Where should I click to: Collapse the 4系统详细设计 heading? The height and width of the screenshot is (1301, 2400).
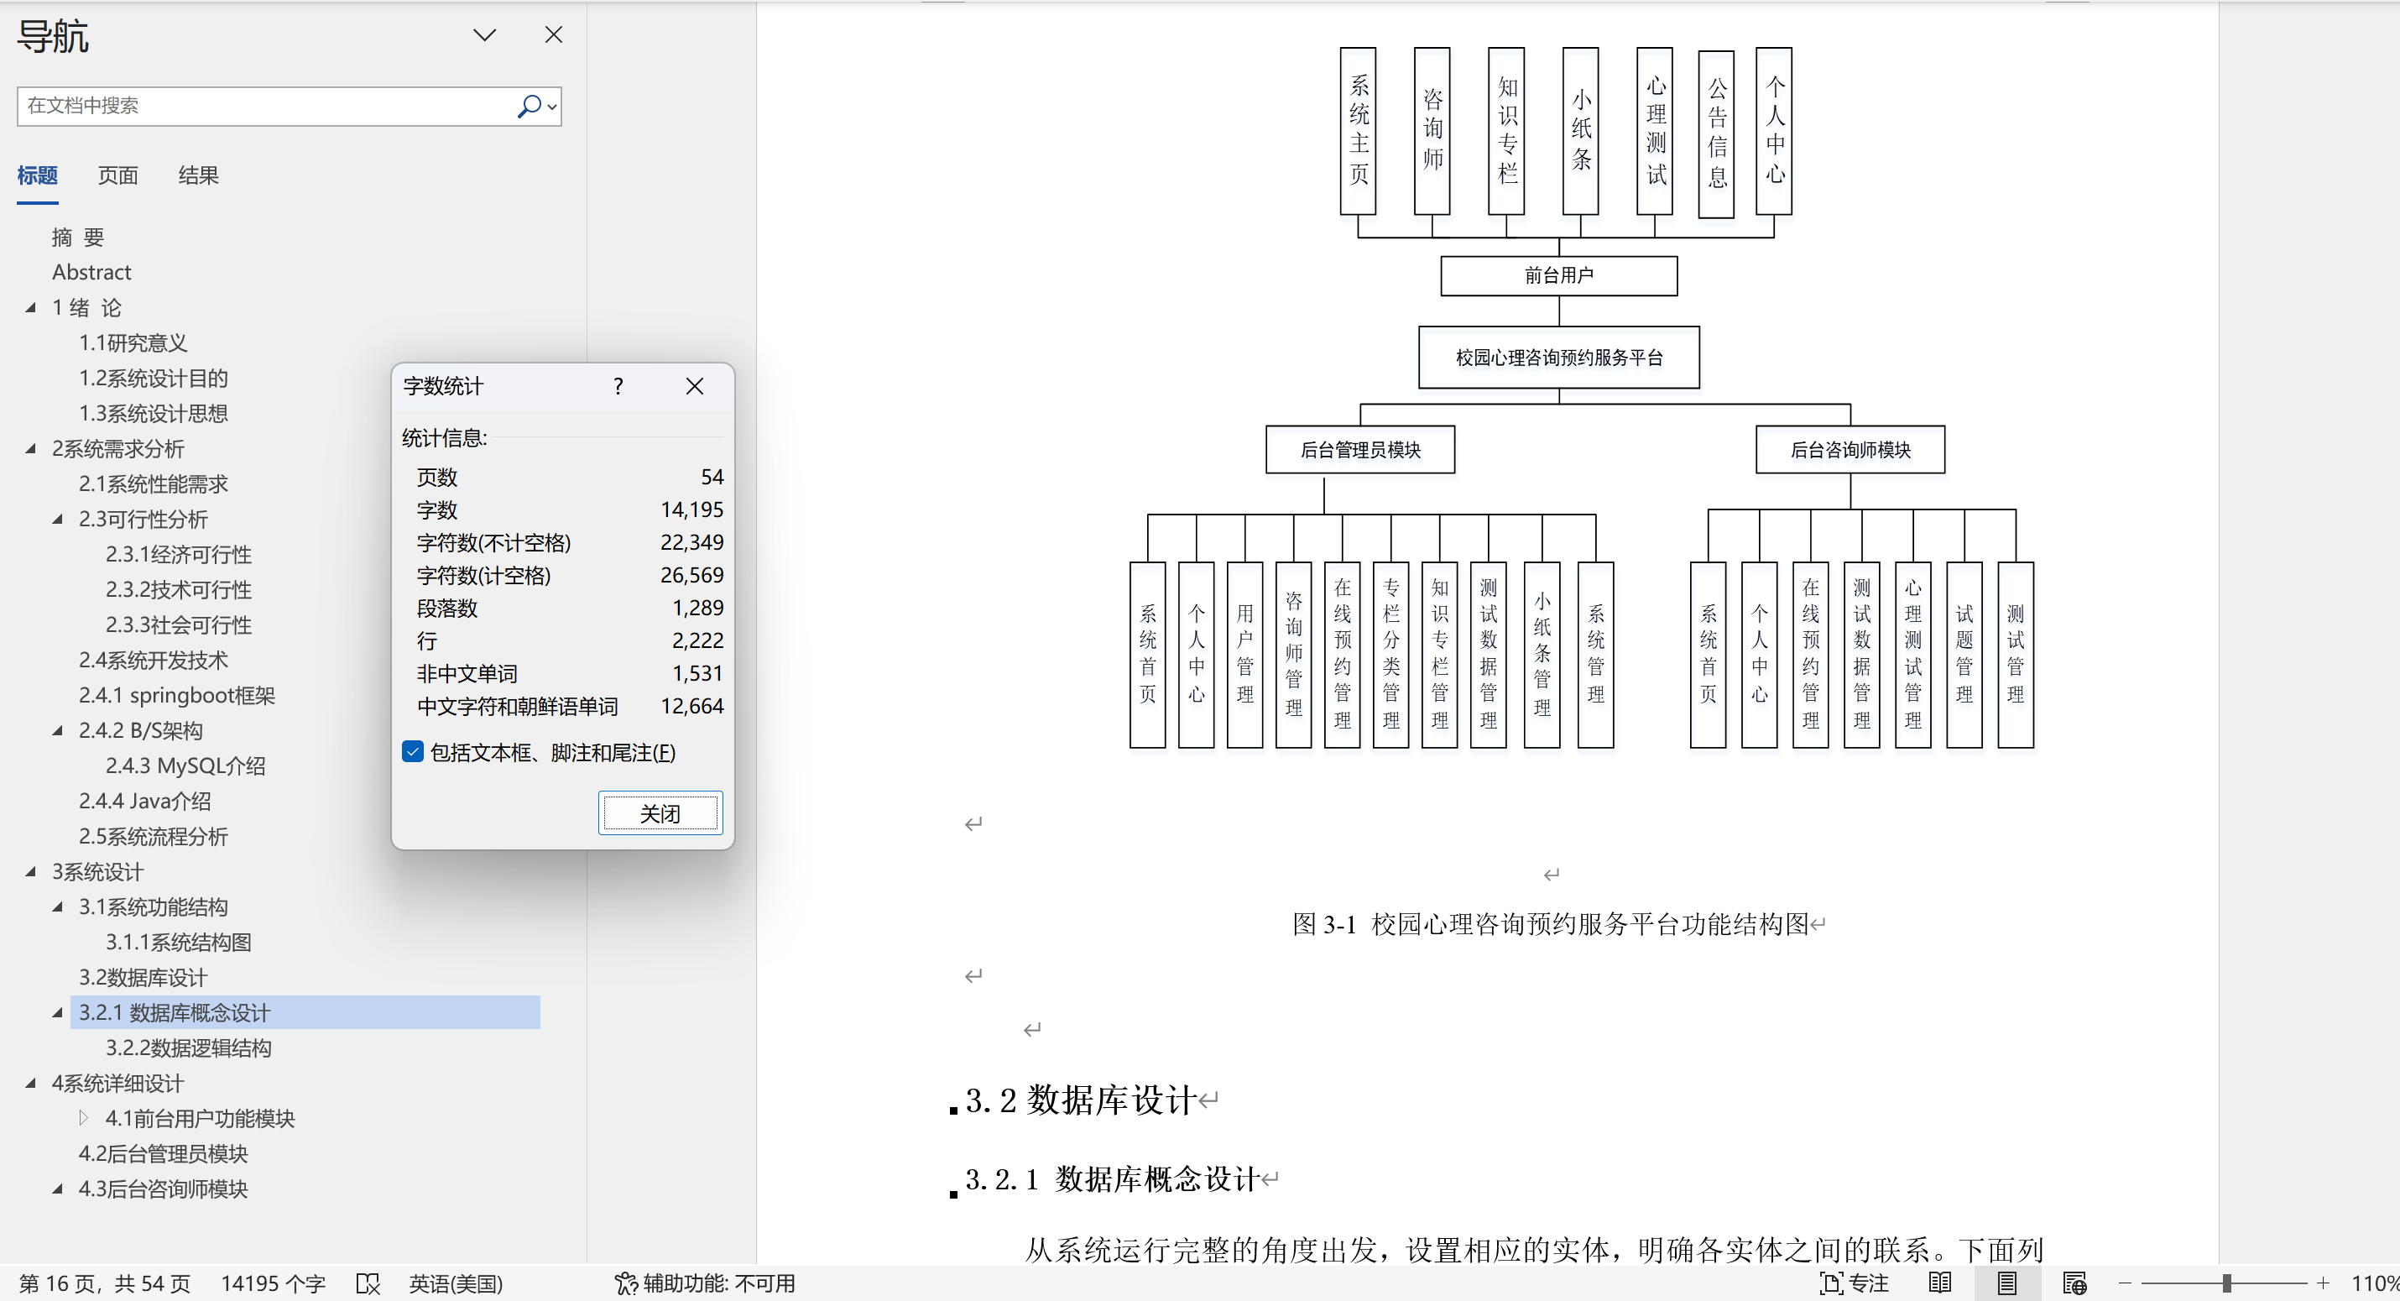[x=31, y=1083]
